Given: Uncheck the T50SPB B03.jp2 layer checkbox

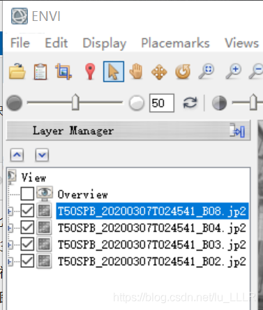Looking at the screenshot, I should tap(27, 244).
